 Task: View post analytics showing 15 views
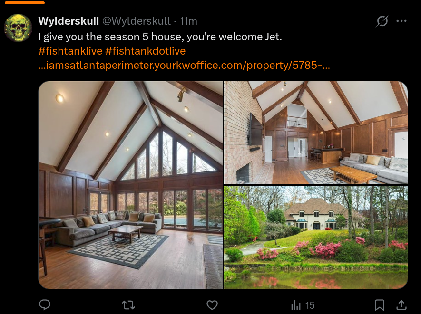tap(303, 305)
